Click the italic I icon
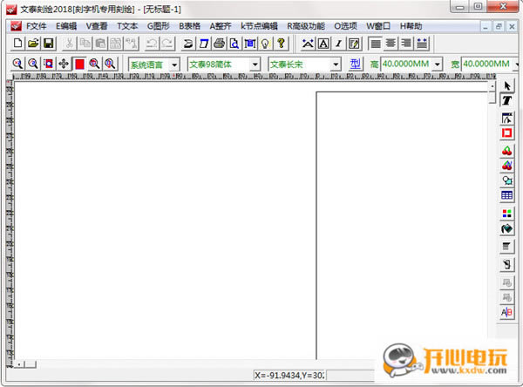523x387 pixels. (338, 44)
